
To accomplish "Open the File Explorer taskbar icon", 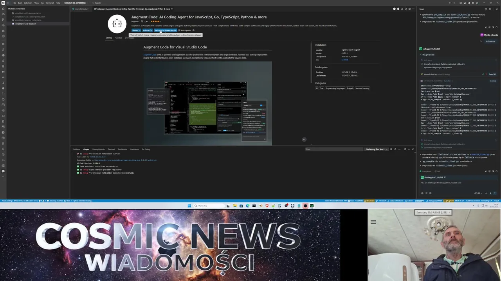I will click(x=235, y=206).
